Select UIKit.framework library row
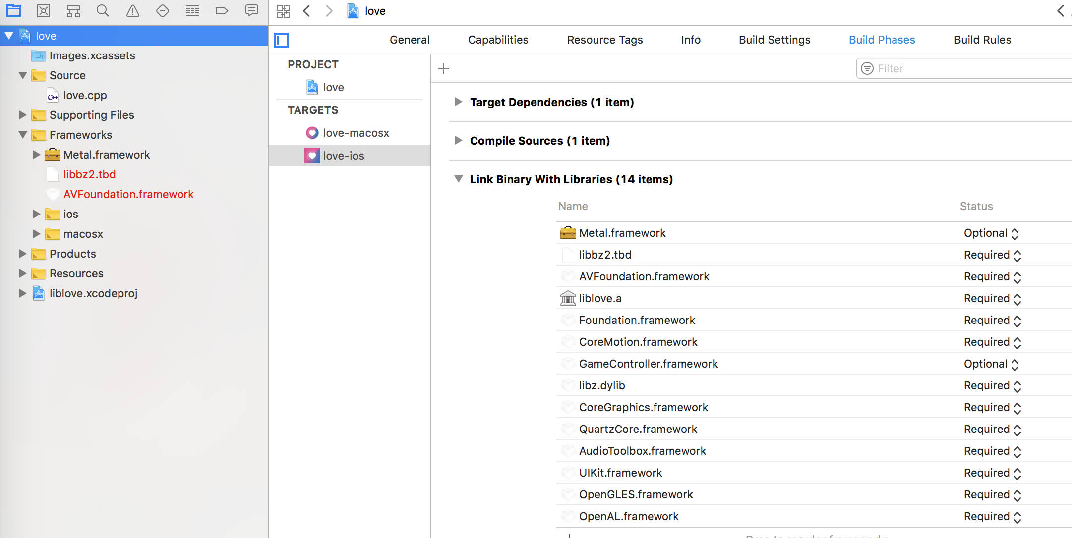This screenshot has height=538, width=1072. (814, 473)
